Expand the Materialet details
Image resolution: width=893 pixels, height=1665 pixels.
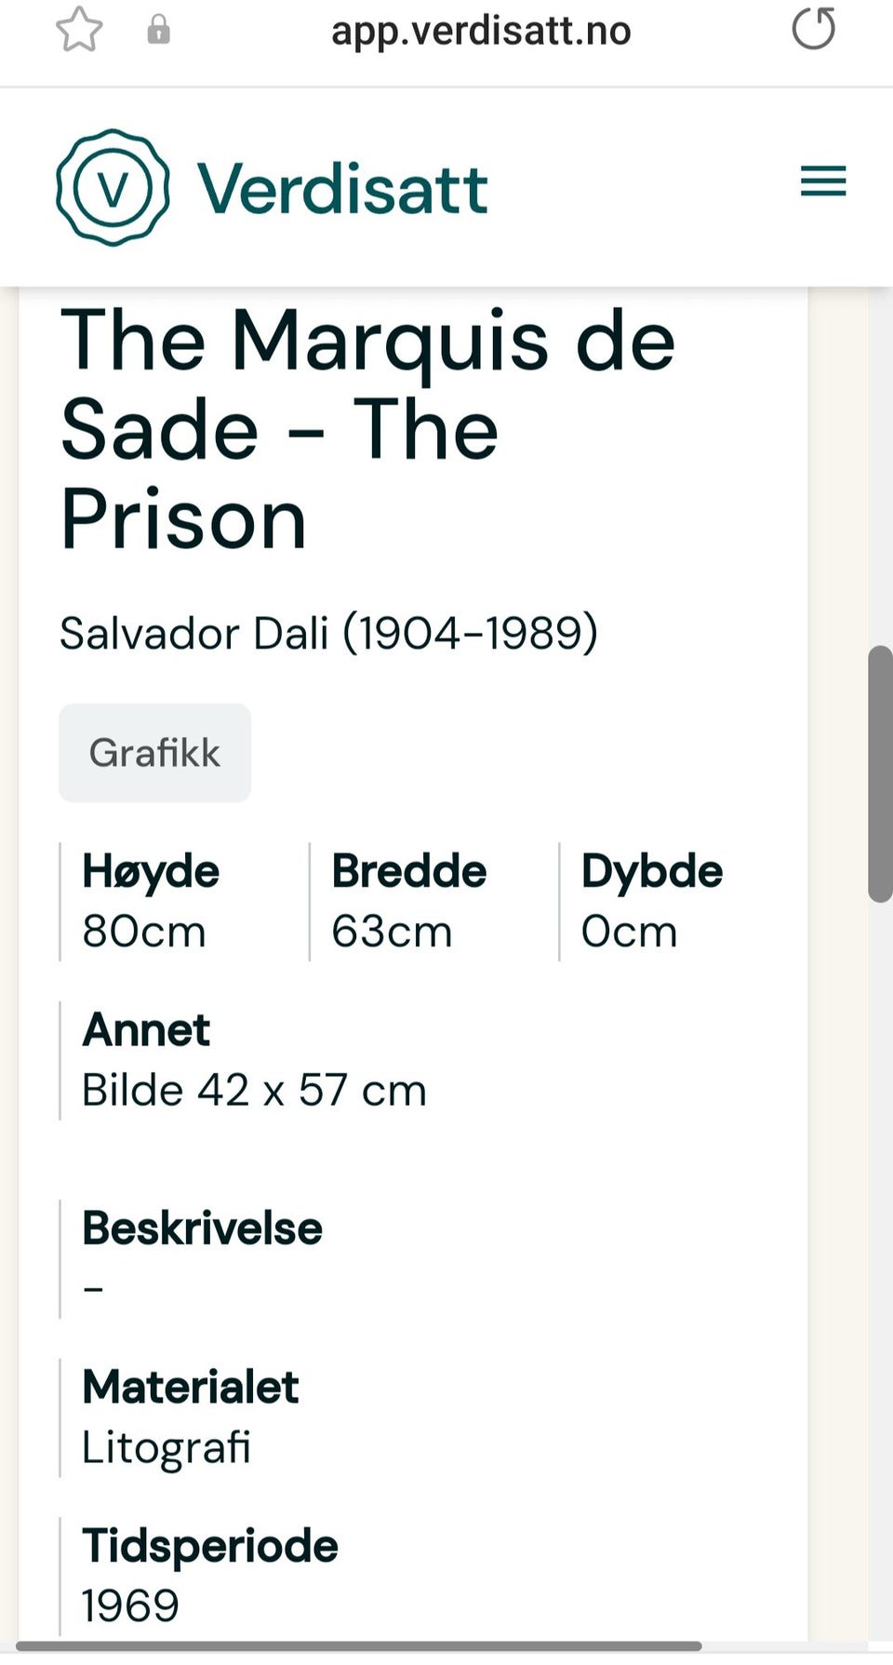[189, 1387]
